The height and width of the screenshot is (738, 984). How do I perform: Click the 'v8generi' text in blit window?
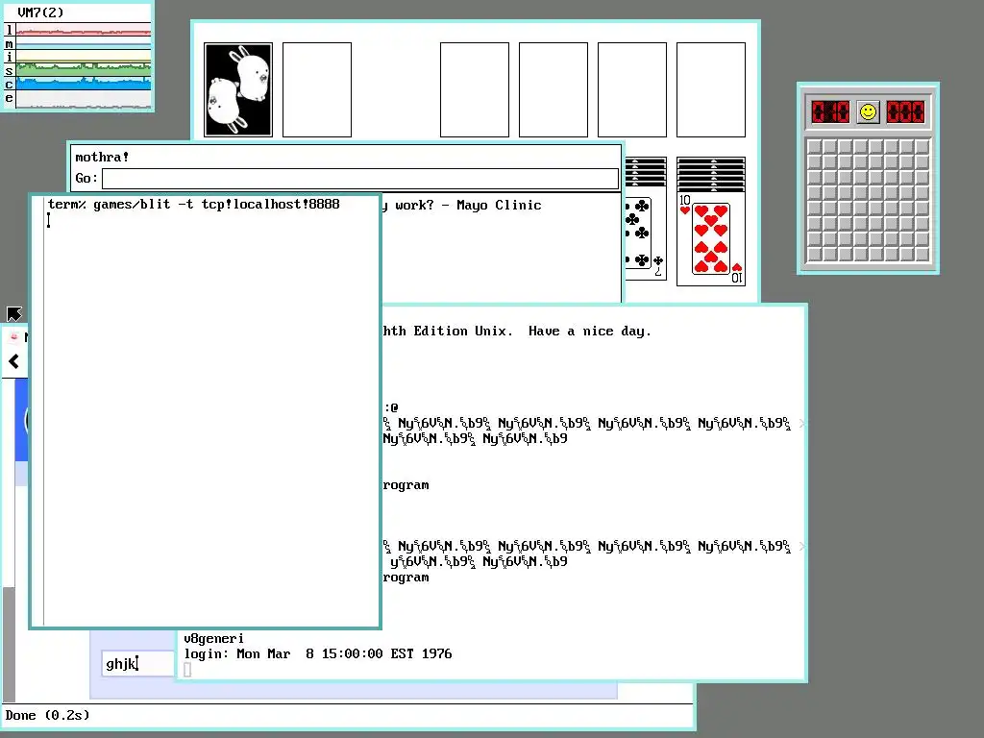tap(213, 639)
